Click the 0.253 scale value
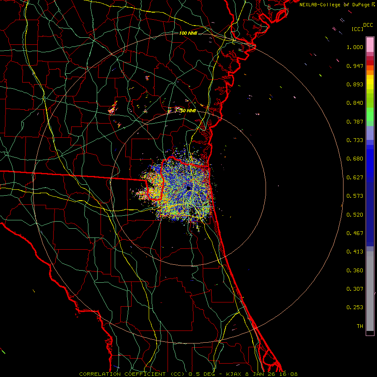 coord(355,307)
